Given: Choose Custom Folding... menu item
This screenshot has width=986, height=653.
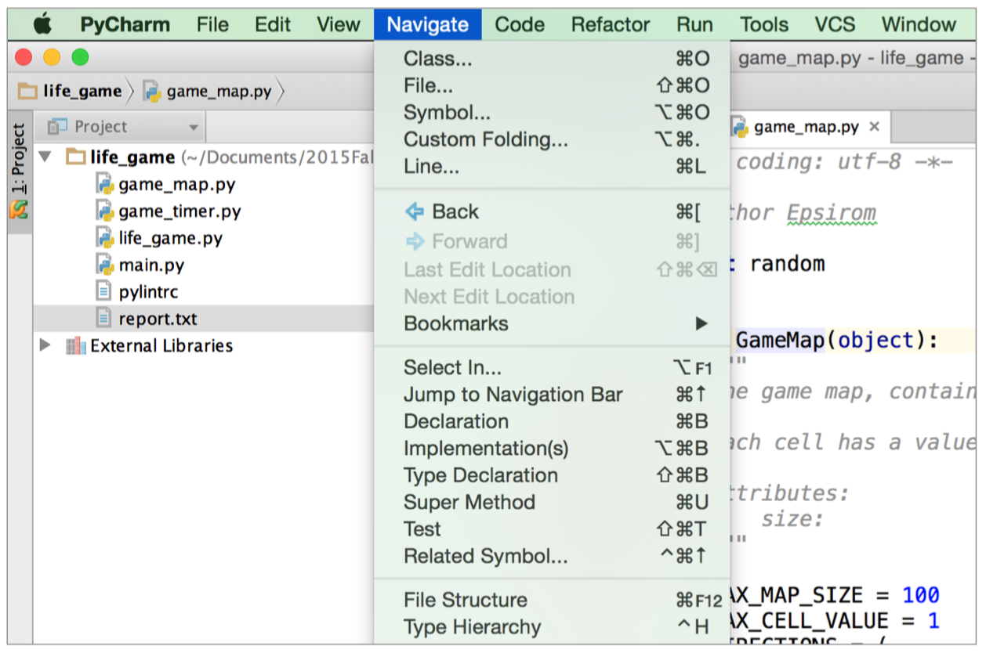Looking at the screenshot, I should [x=552, y=139].
